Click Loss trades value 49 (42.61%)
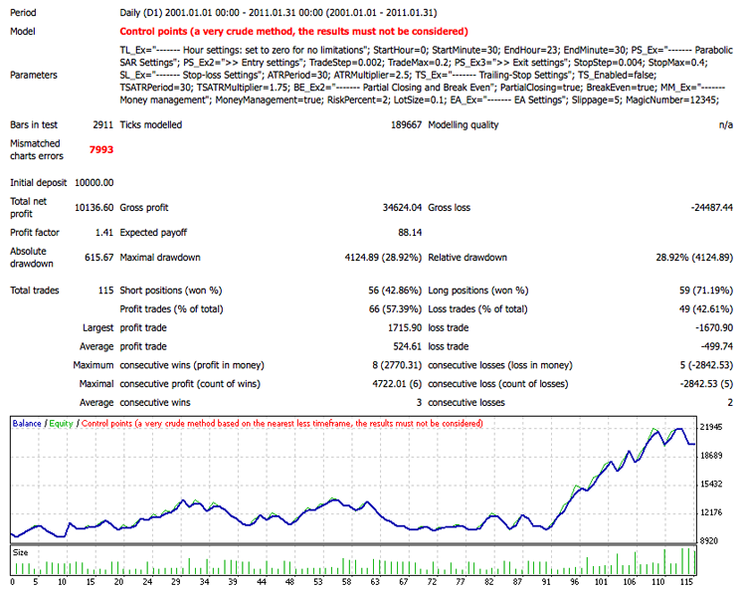This screenshot has width=746, height=591. point(706,309)
